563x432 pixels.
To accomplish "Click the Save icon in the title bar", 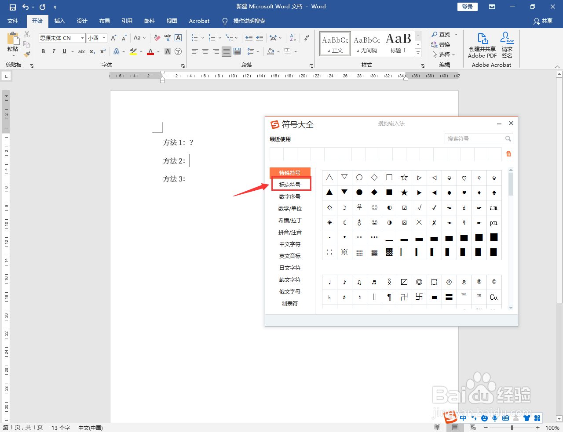I will click(x=12, y=7).
